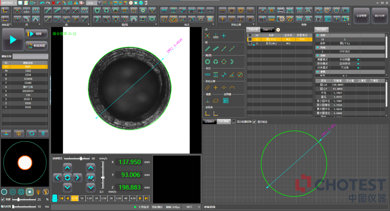Check the box for row 1 circle element

(x=250, y=39)
